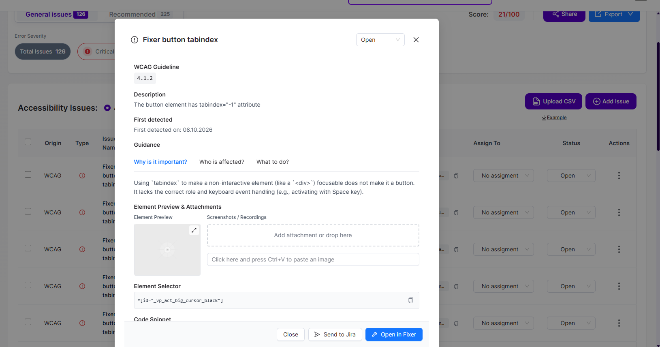Download the Example CSV link

(x=554, y=118)
